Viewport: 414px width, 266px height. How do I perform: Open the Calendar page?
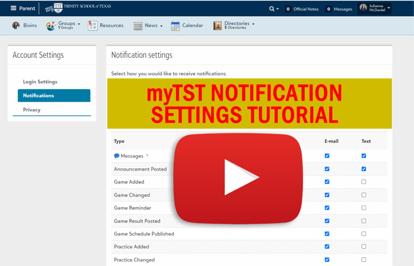coord(193,26)
